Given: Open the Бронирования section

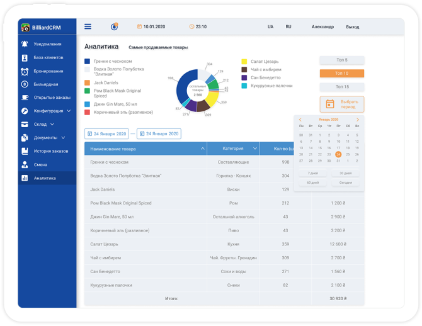Looking at the screenshot, I should (x=48, y=71).
